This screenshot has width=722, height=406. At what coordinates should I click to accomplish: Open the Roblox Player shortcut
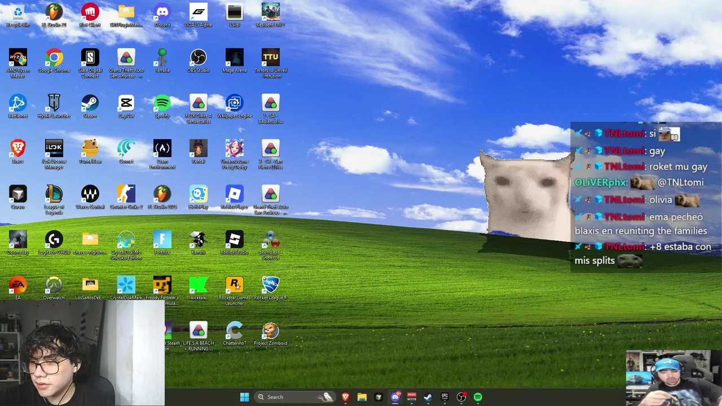235,197
